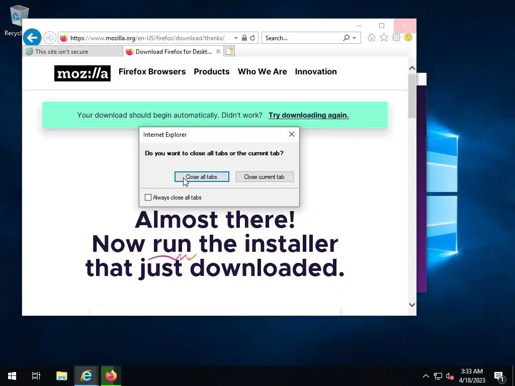Open the Products menu
Screen dimensions: 515x386
(x=212, y=71)
